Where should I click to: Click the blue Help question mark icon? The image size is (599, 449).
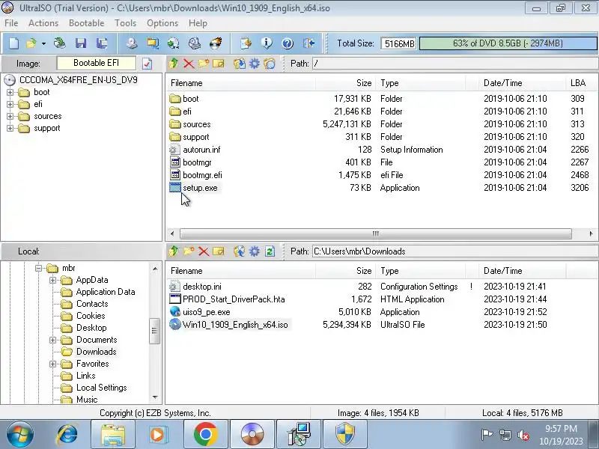[288, 43]
